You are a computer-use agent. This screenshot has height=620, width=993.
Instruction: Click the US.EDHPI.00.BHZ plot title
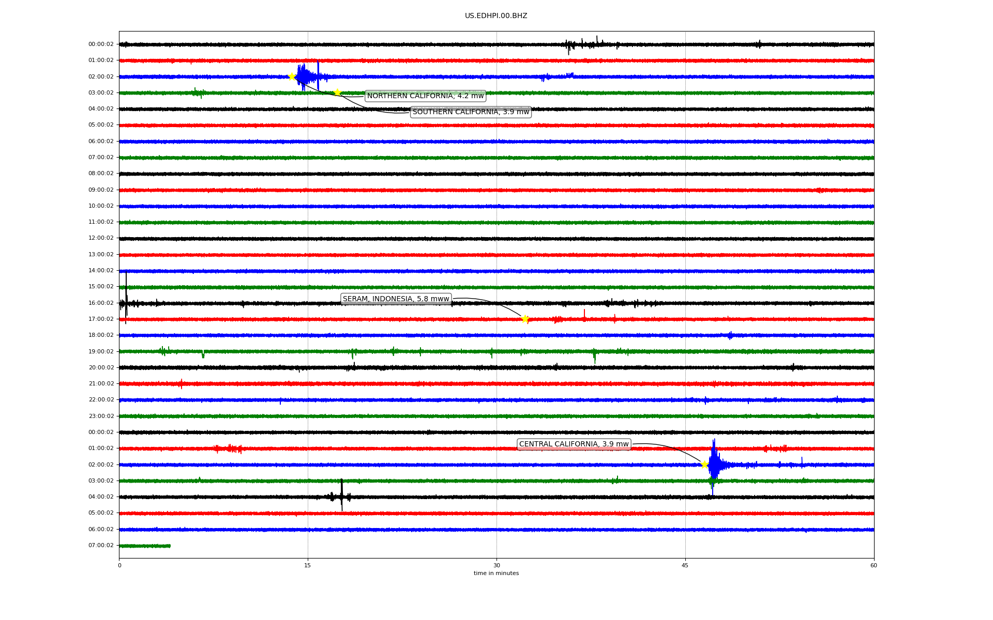click(x=496, y=16)
